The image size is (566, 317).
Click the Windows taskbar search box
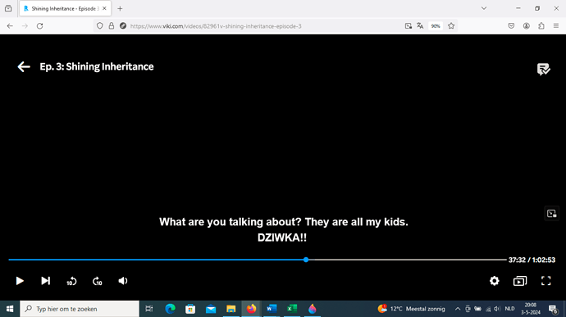[x=80, y=309]
